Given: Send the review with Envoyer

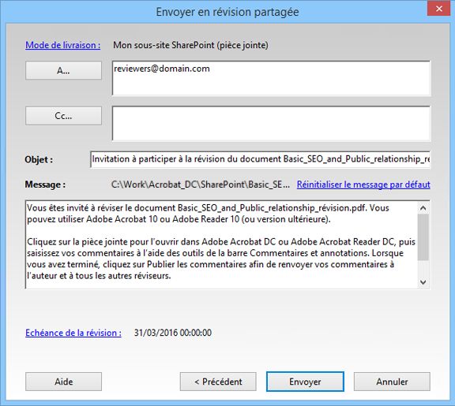Looking at the screenshot, I should (305, 382).
